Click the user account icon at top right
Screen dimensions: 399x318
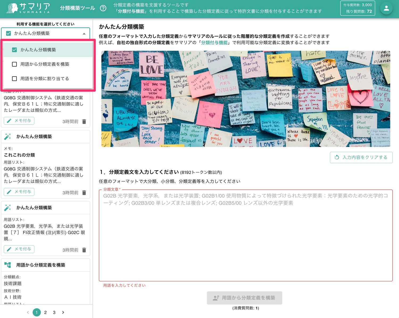pos(386,8)
